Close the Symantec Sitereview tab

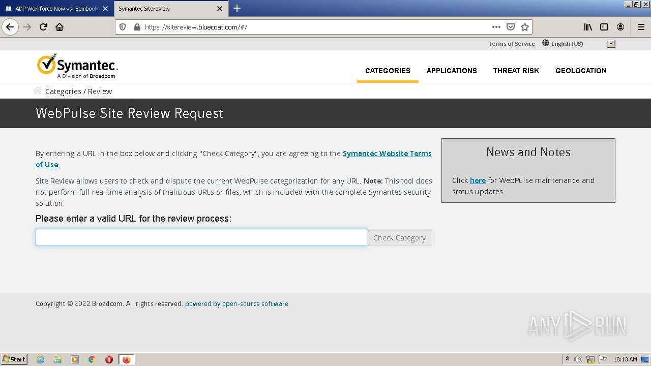coord(220,9)
